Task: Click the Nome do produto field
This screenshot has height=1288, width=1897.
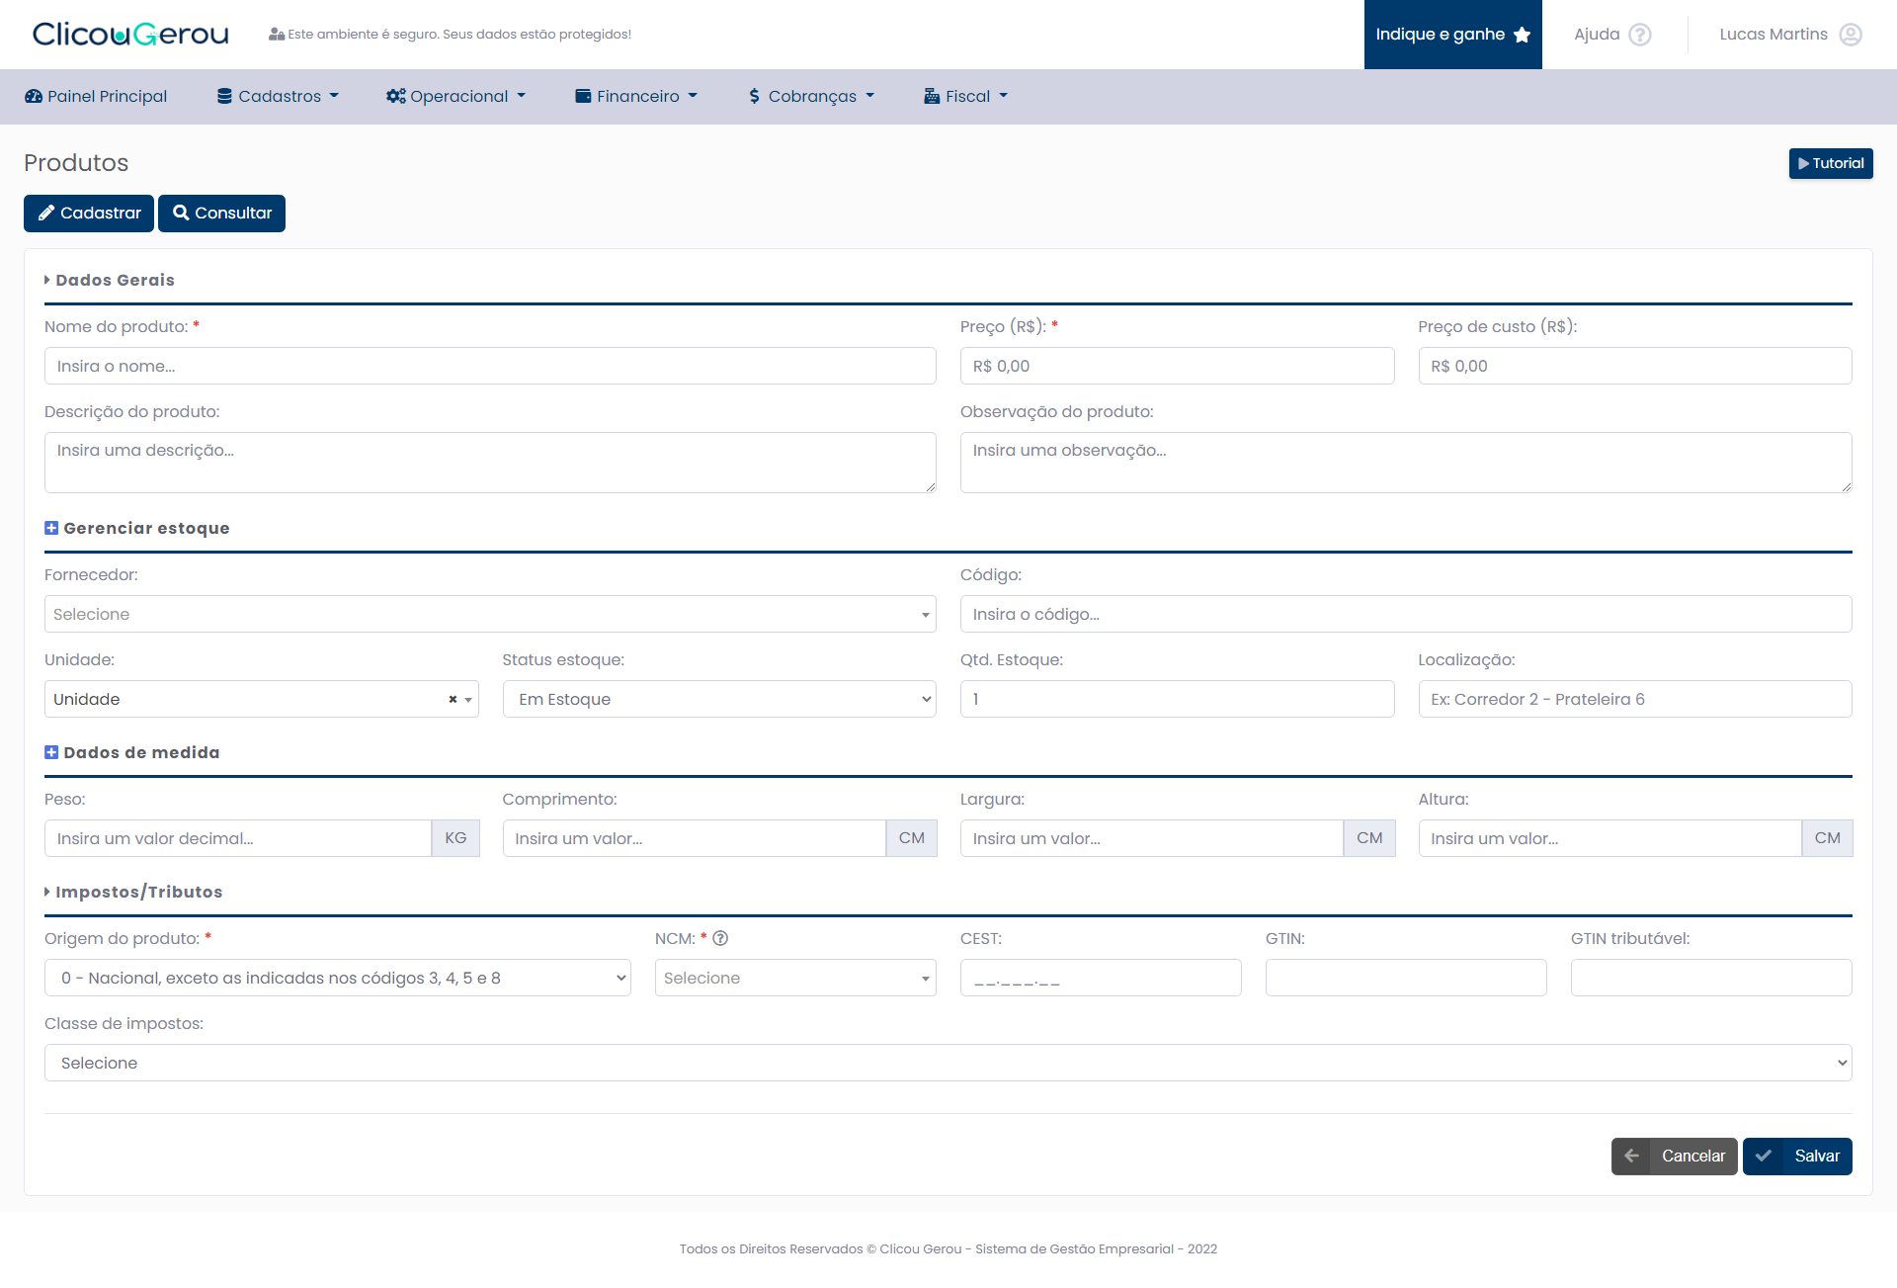Action: coord(490,366)
